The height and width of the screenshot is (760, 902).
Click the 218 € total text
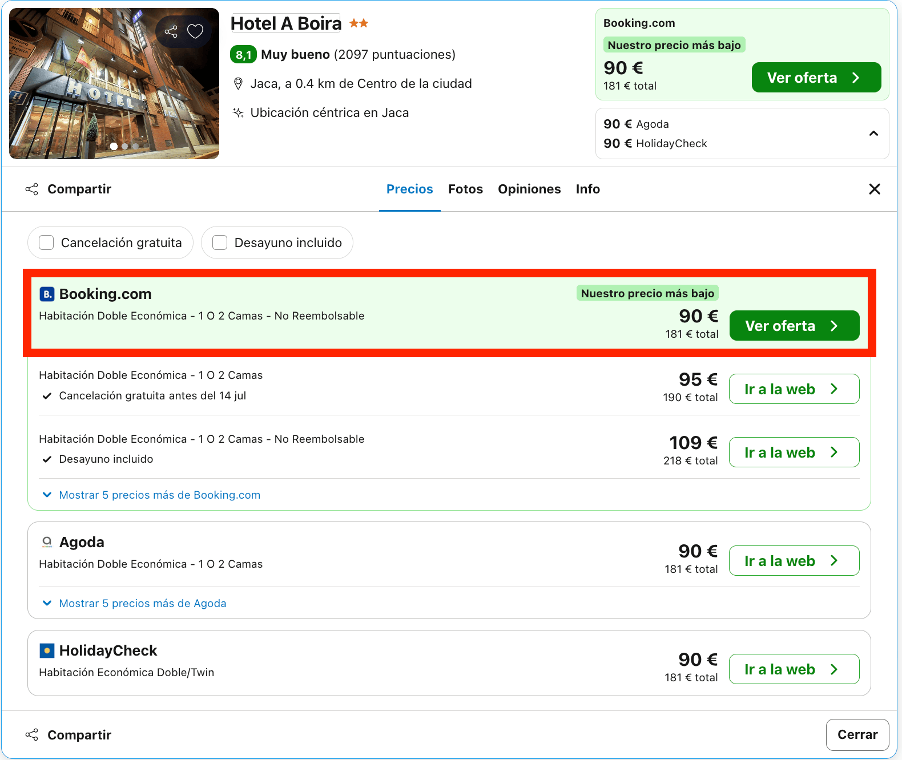pos(690,460)
